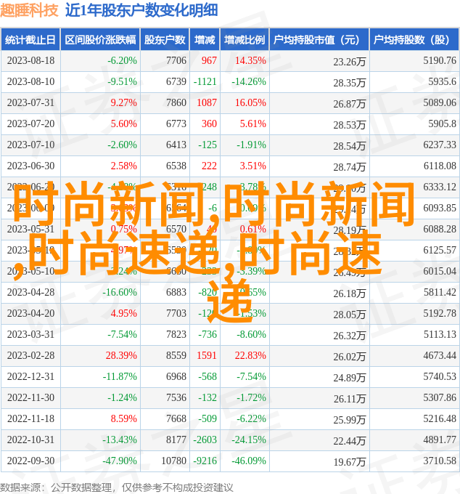The width and height of the screenshot is (460, 494).
Task: Select the date cell 2022-10-31
Action: coord(30,440)
